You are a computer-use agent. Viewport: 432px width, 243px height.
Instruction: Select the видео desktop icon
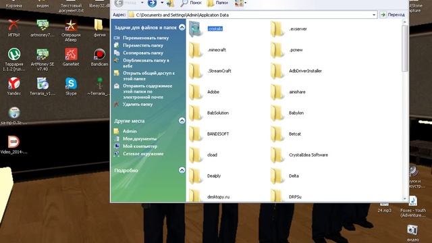click(412, 234)
